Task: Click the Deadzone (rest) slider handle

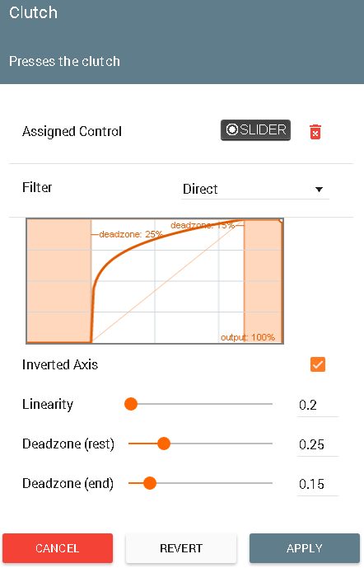Action: tap(164, 444)
